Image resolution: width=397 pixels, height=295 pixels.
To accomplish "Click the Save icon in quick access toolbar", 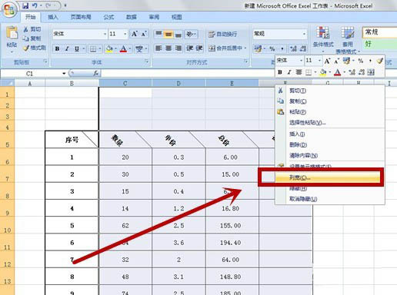I will (25, 5).
